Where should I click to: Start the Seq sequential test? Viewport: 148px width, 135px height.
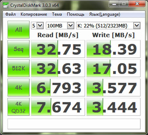click(18, 49)
